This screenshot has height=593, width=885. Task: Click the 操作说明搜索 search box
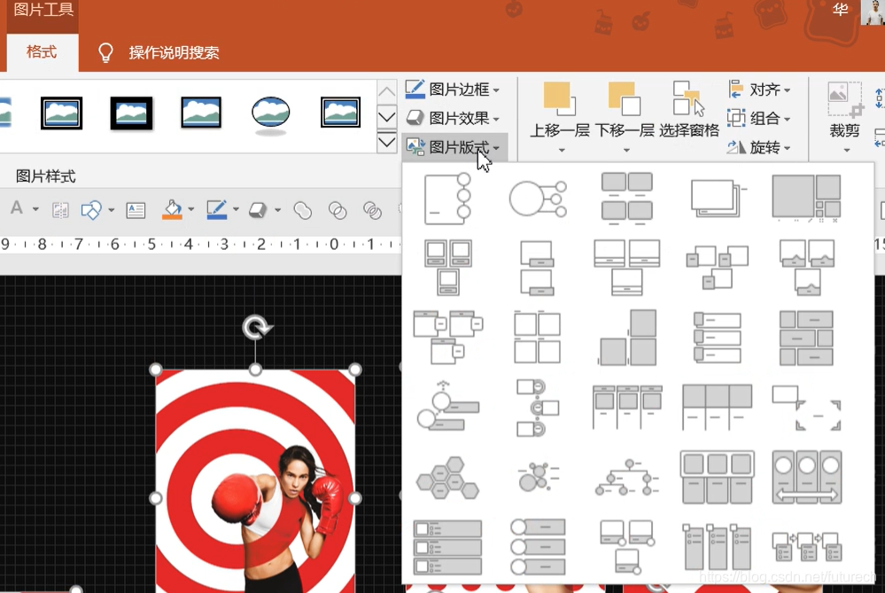click(174, 53)
